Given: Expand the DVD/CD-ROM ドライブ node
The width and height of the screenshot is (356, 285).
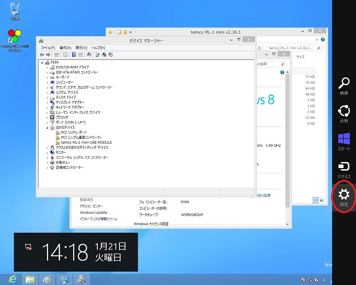Looking at the screenshot, I should point(47,68).
